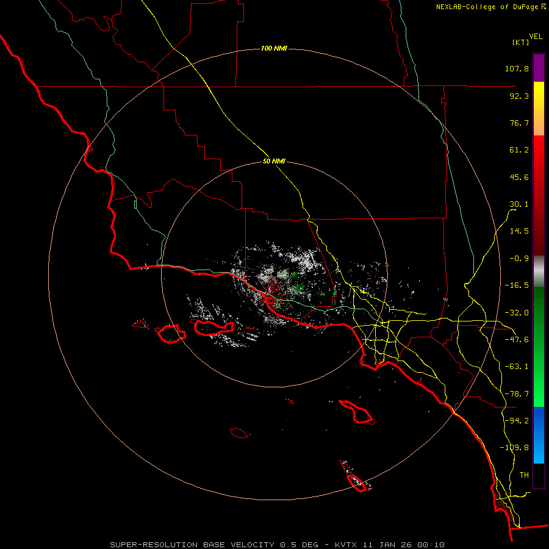Select the 92.3 value on the velocity scale
Viewport: 549px width, 549px height.
[519, 96]
